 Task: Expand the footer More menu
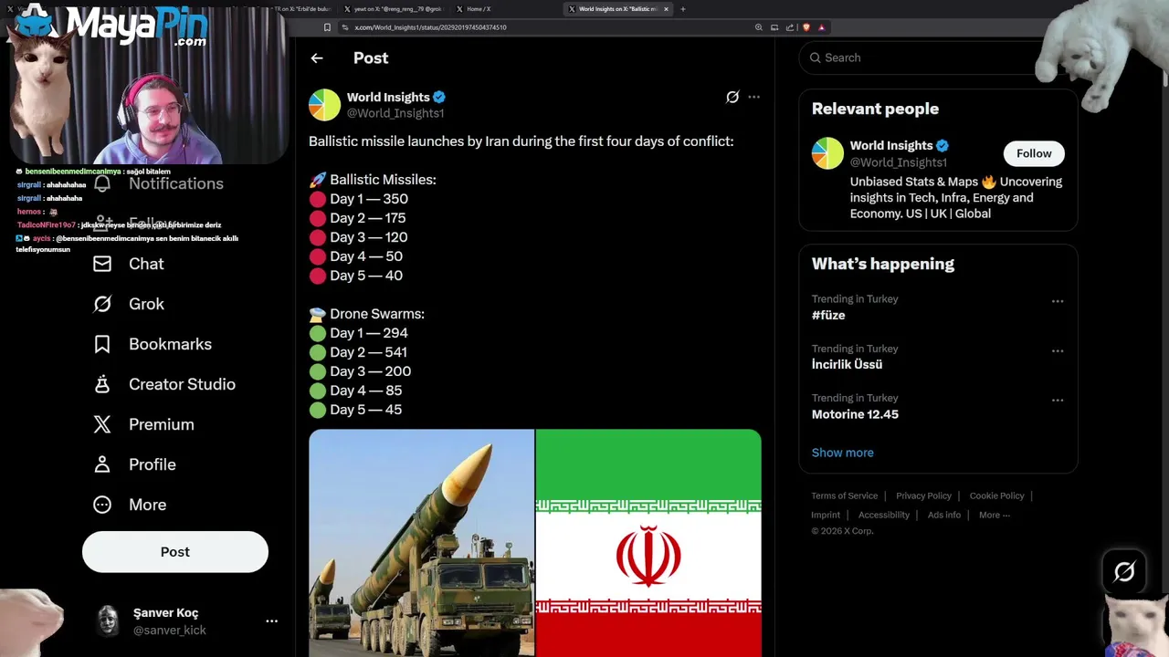[x=994, y=515]
